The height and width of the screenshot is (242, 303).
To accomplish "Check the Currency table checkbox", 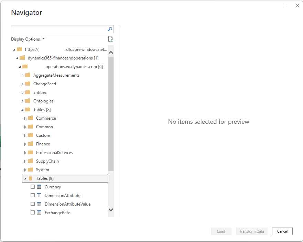I will tap(33, 187).
